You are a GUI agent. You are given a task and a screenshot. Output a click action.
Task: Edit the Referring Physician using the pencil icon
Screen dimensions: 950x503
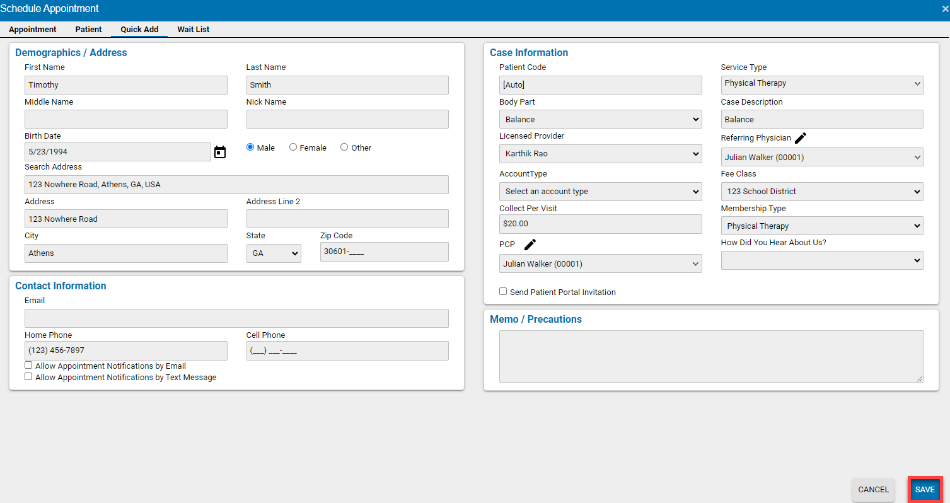coord(801,137)
